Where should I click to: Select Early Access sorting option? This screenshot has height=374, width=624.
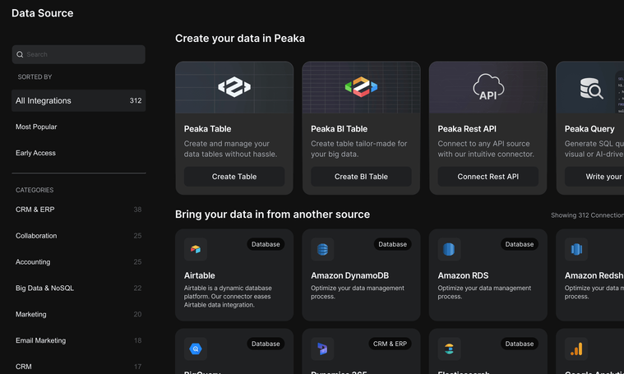pos(35,153)
